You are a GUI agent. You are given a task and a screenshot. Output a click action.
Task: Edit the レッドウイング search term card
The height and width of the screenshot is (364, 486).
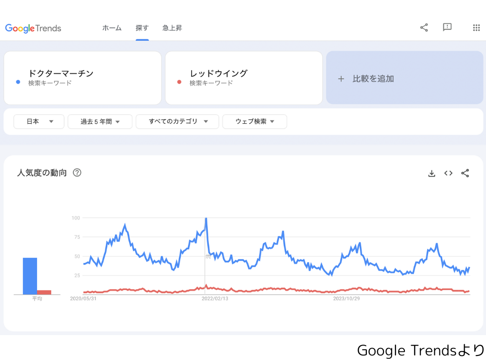[244, 78]
